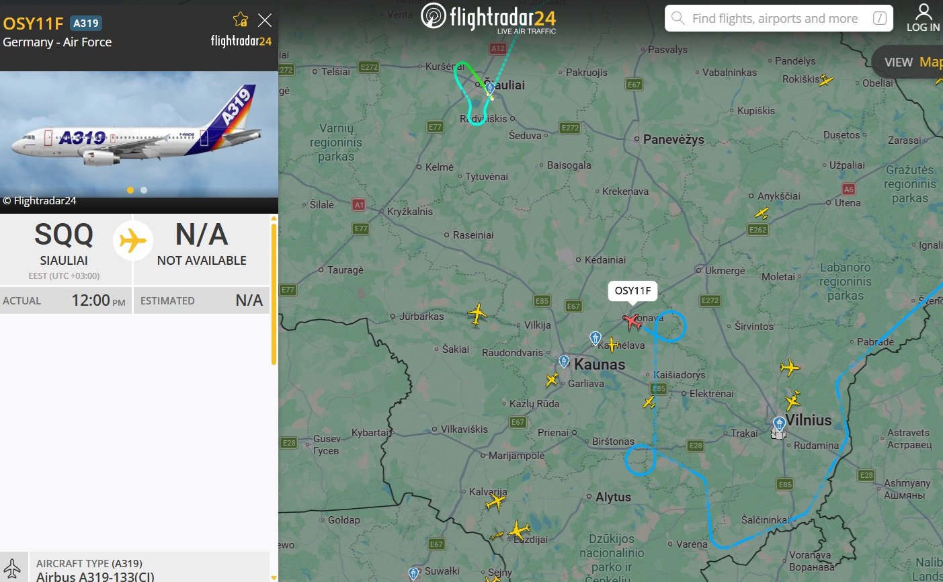Image resolution: width=943 pixels, height=582 pixels.
Task: Select yellow aircraft near Jurbarkas
Action: pyautogui.click(x=477, y=314)
